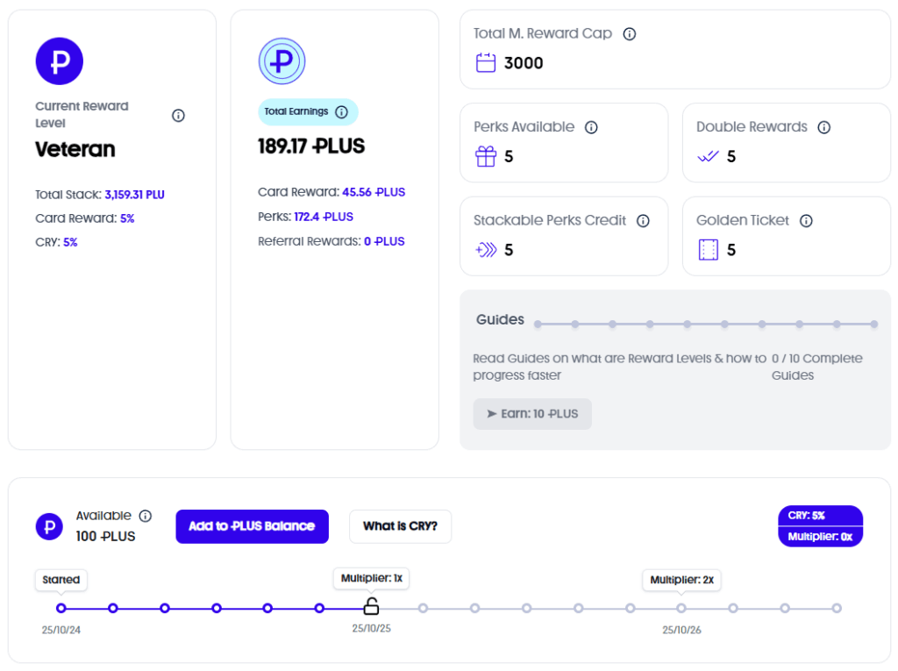The width and height of the screenshot is (898, 671).
Task: Select the Started timeline point
Action: coord(61,608)
